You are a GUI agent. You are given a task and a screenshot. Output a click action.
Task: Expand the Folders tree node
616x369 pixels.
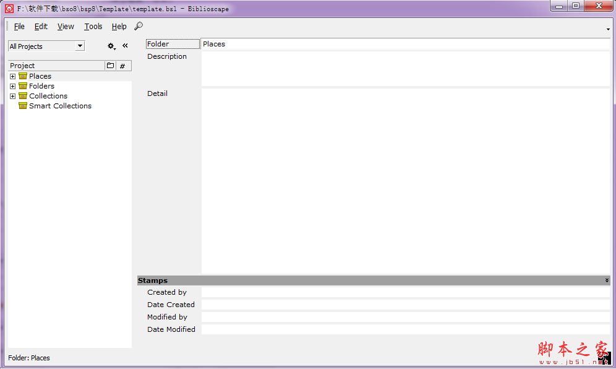click(x=12, y=86)
